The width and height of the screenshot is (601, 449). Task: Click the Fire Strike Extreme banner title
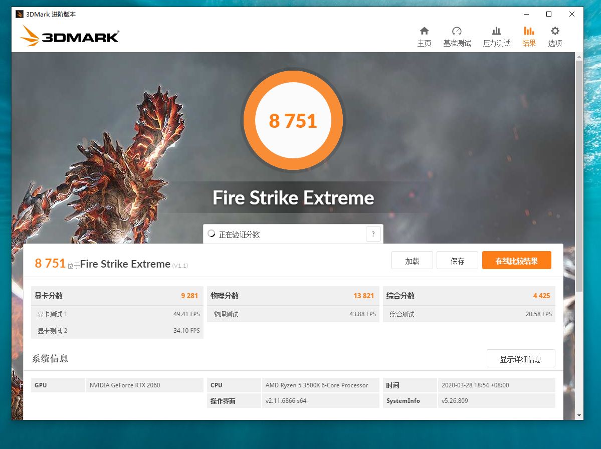pyautogui.click(x=293, y=197)
